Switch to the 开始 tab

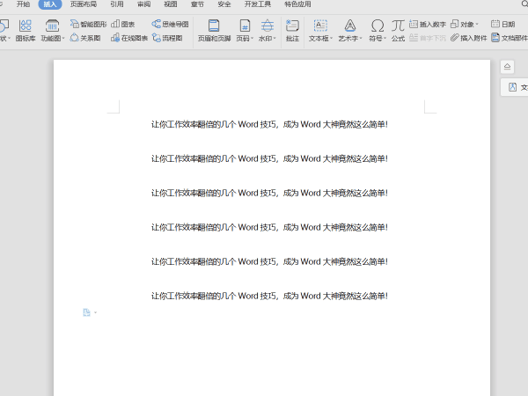pos(23,4)
